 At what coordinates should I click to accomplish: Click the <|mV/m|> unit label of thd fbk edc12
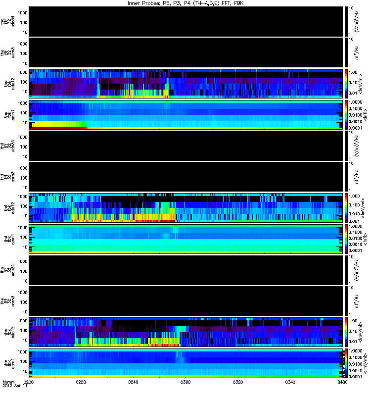pos(363,208)
